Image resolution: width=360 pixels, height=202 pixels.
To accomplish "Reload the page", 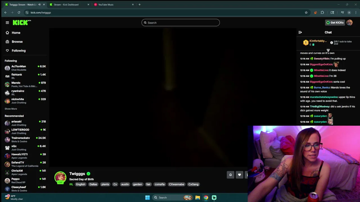I will click(x=19, y=13).
